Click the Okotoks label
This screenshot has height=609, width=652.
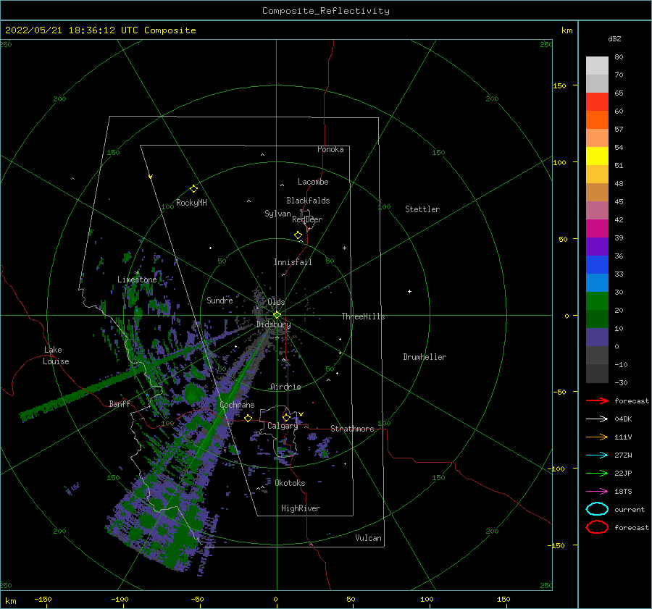290,483
